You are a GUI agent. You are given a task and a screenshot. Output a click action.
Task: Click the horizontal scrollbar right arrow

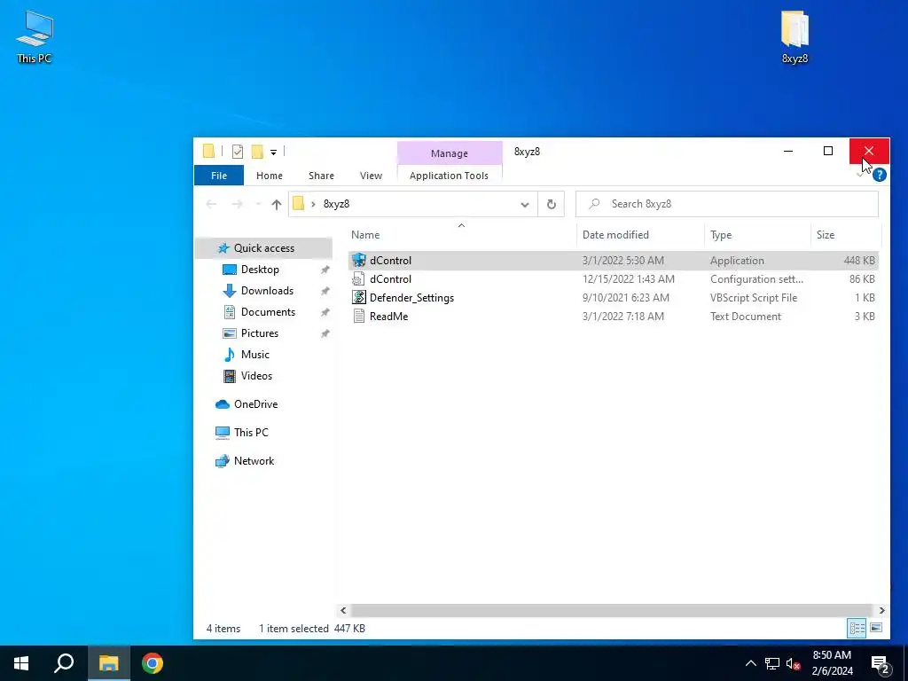point(881,610)
